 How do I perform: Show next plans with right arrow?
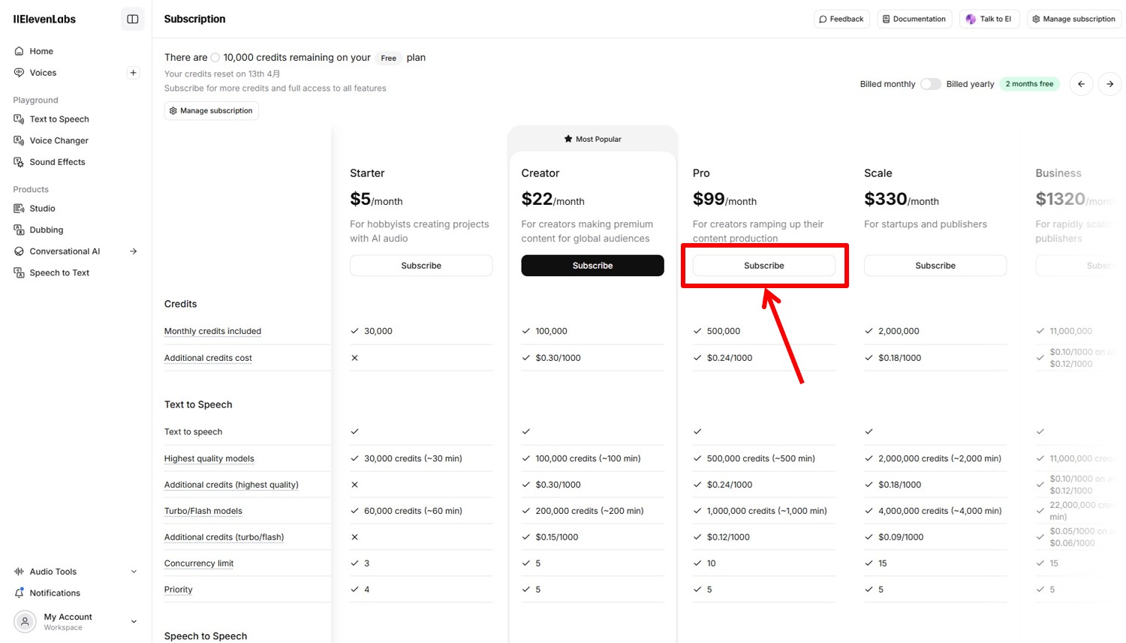point(1109,84)
